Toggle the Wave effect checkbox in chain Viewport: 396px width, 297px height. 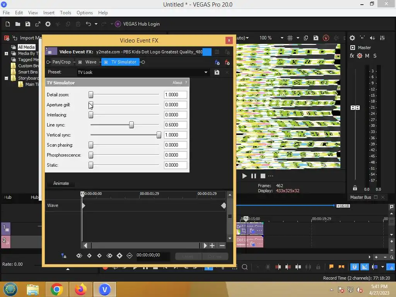coord(80,62)
